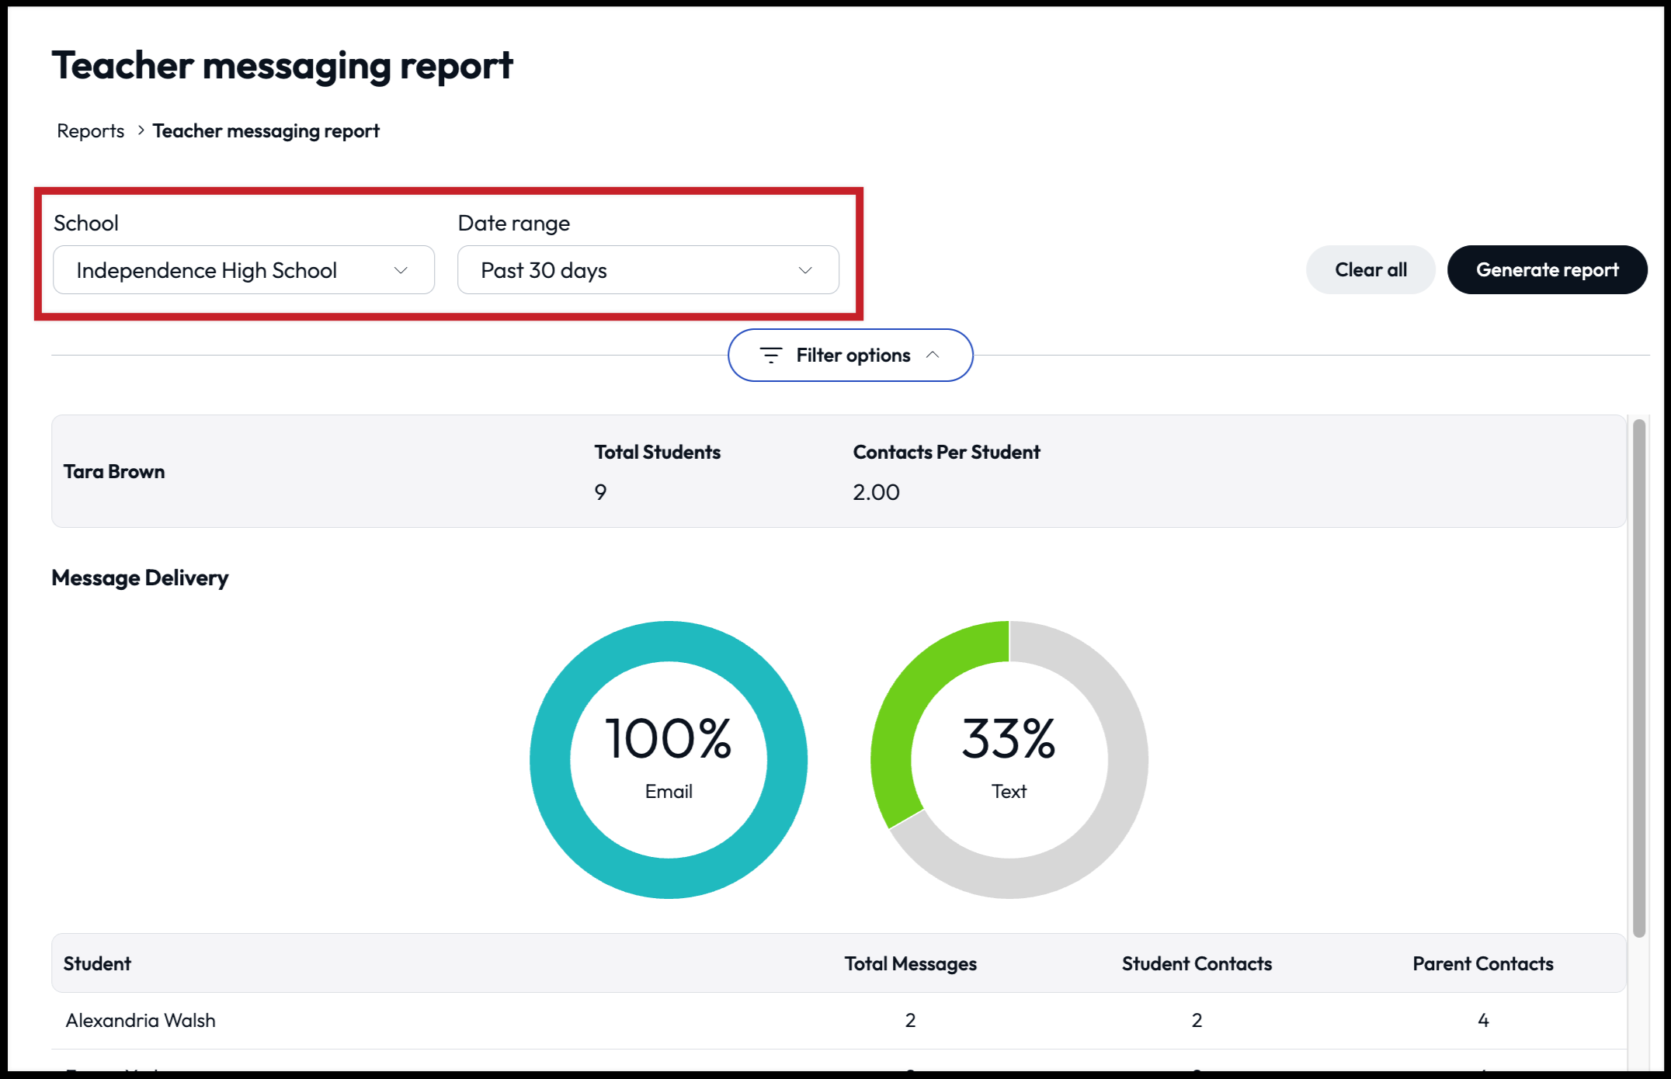
Task: Sort by Parent Contacts column header
Action: coord(1482,963)
